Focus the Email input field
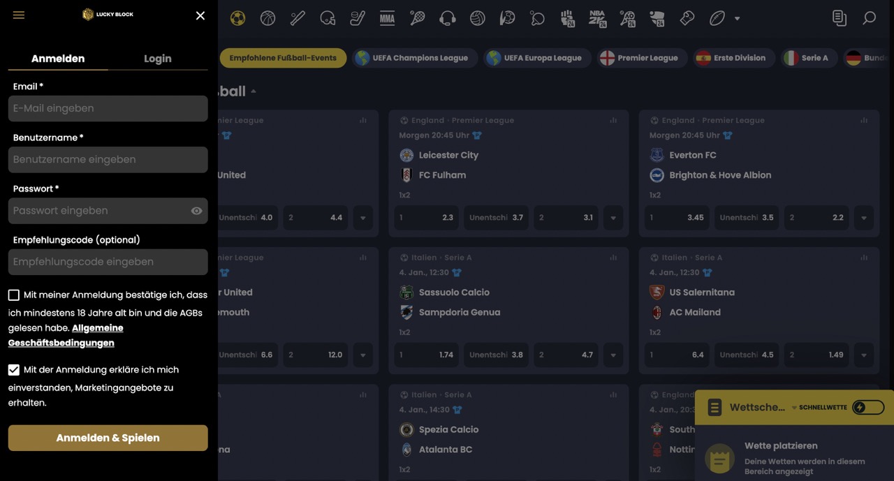 click(x=108, y=108)
